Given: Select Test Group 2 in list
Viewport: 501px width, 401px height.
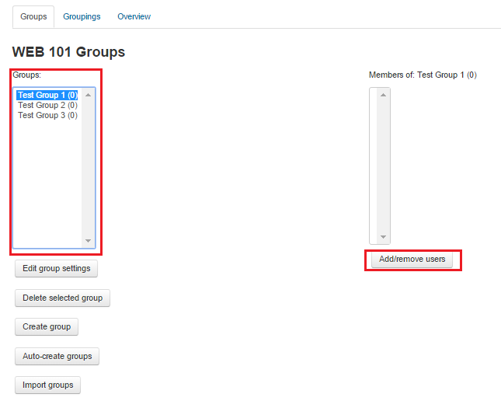Looking at the screenshot, I should [x=47, y=105].
